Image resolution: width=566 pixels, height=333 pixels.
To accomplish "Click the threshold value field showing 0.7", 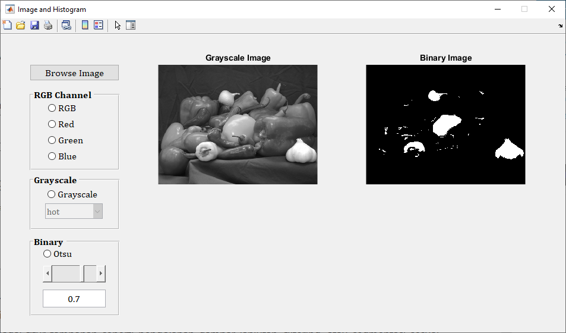I will click(74, 299).
